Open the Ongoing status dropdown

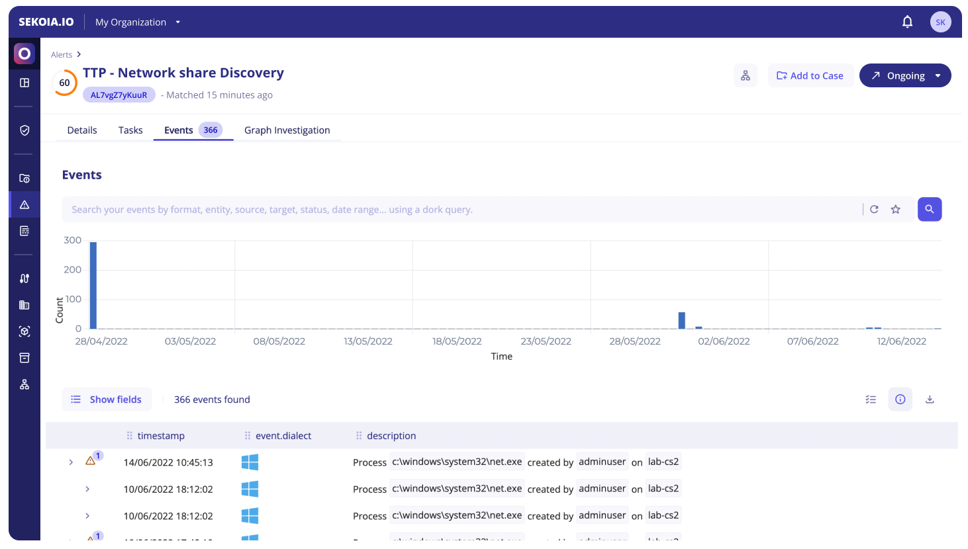pyautogui.click(x=938, y=75)
